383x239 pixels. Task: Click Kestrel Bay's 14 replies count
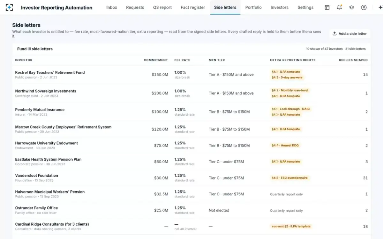point(365,75)
